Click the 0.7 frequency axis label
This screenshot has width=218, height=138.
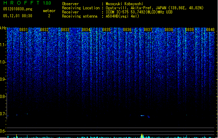click(x=3, y=114)
